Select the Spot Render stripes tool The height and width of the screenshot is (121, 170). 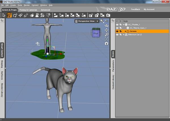pyautogui.click(x=42, y=15)
